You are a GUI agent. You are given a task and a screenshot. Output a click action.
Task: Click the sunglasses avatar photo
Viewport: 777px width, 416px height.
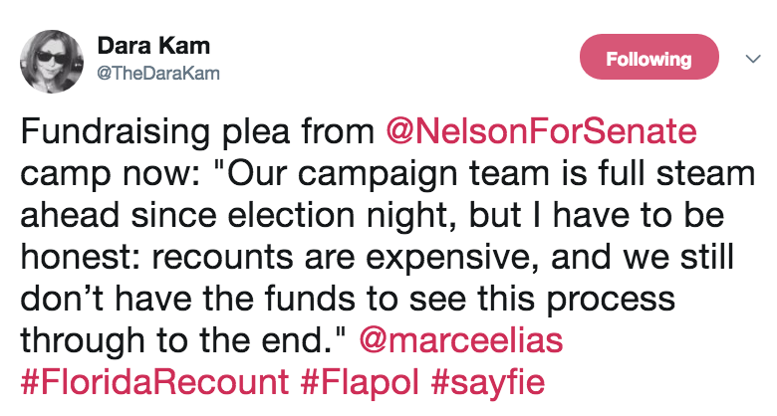point(52,62)
